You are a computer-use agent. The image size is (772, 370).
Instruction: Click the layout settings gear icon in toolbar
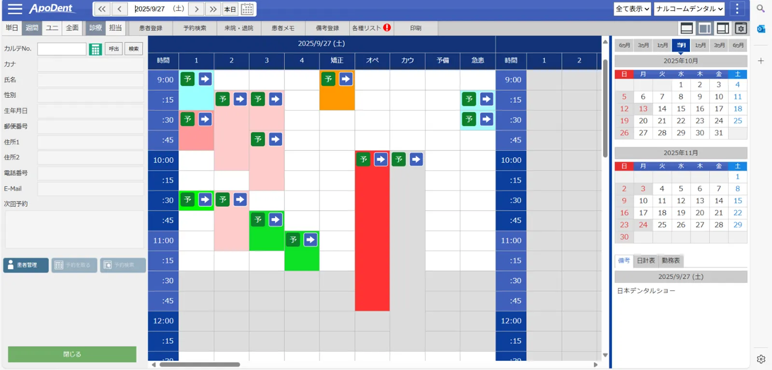tap(741, 28)
